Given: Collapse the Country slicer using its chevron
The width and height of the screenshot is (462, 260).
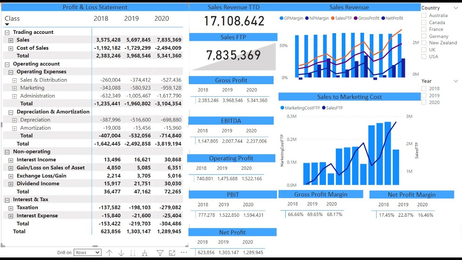Looking at the screenshot, I should pyautogui.click(x=456, y=8).
